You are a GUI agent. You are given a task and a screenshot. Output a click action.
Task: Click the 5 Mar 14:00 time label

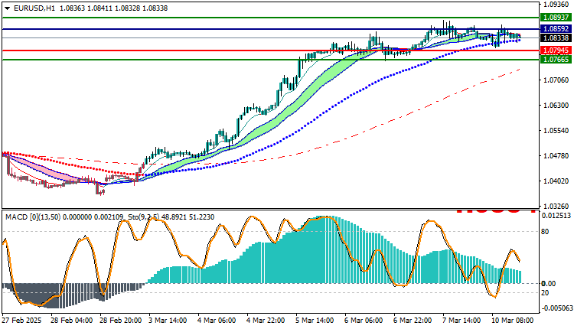[x=315, y=321]
